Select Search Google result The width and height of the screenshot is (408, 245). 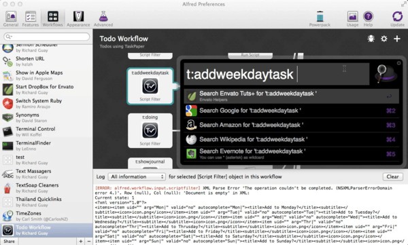(x=292, y=111)
